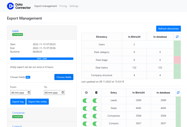Viewport: 187px width, 127px height.
Task: Click the Refresh directories button
Action: pos(168,29)
